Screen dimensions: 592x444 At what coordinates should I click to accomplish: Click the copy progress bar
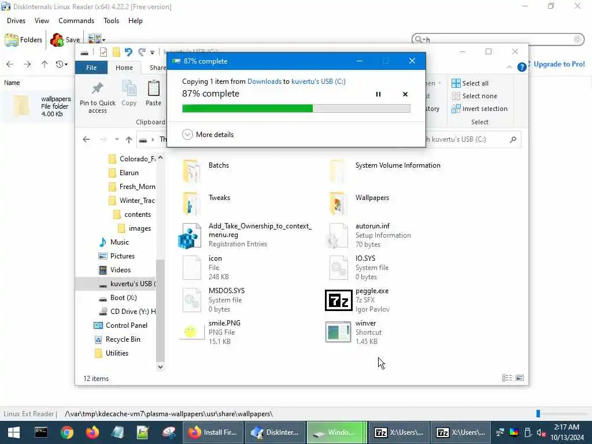click(x=296, y=108)
